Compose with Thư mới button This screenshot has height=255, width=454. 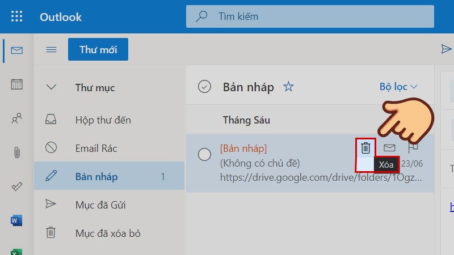[x=98, y=49]
